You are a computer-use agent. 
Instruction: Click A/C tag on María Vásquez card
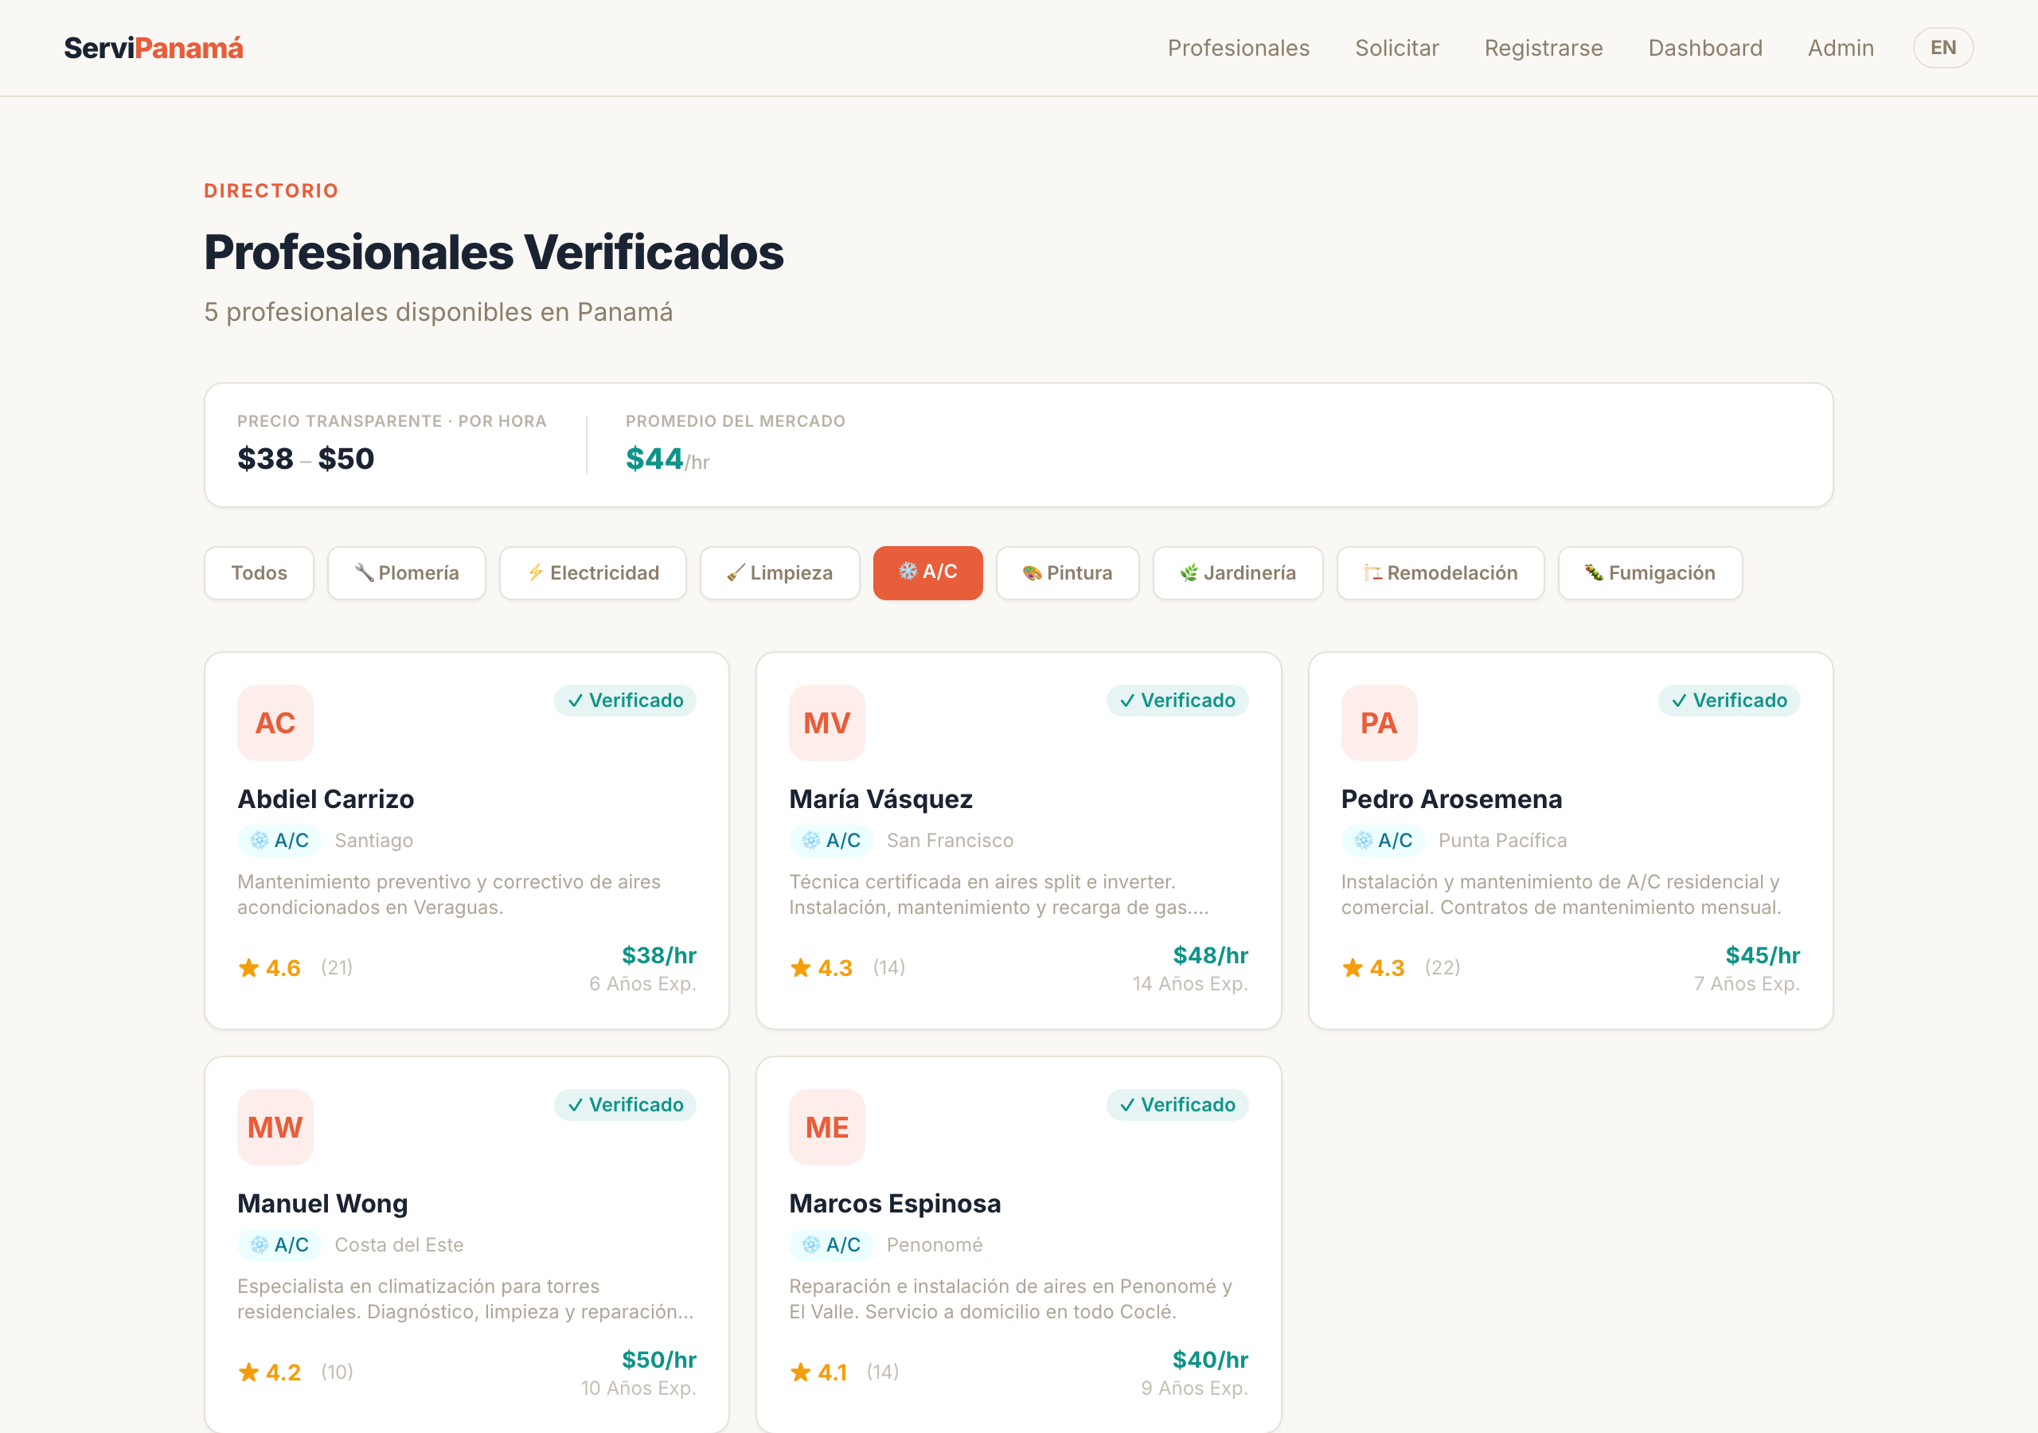coord(832,840)
